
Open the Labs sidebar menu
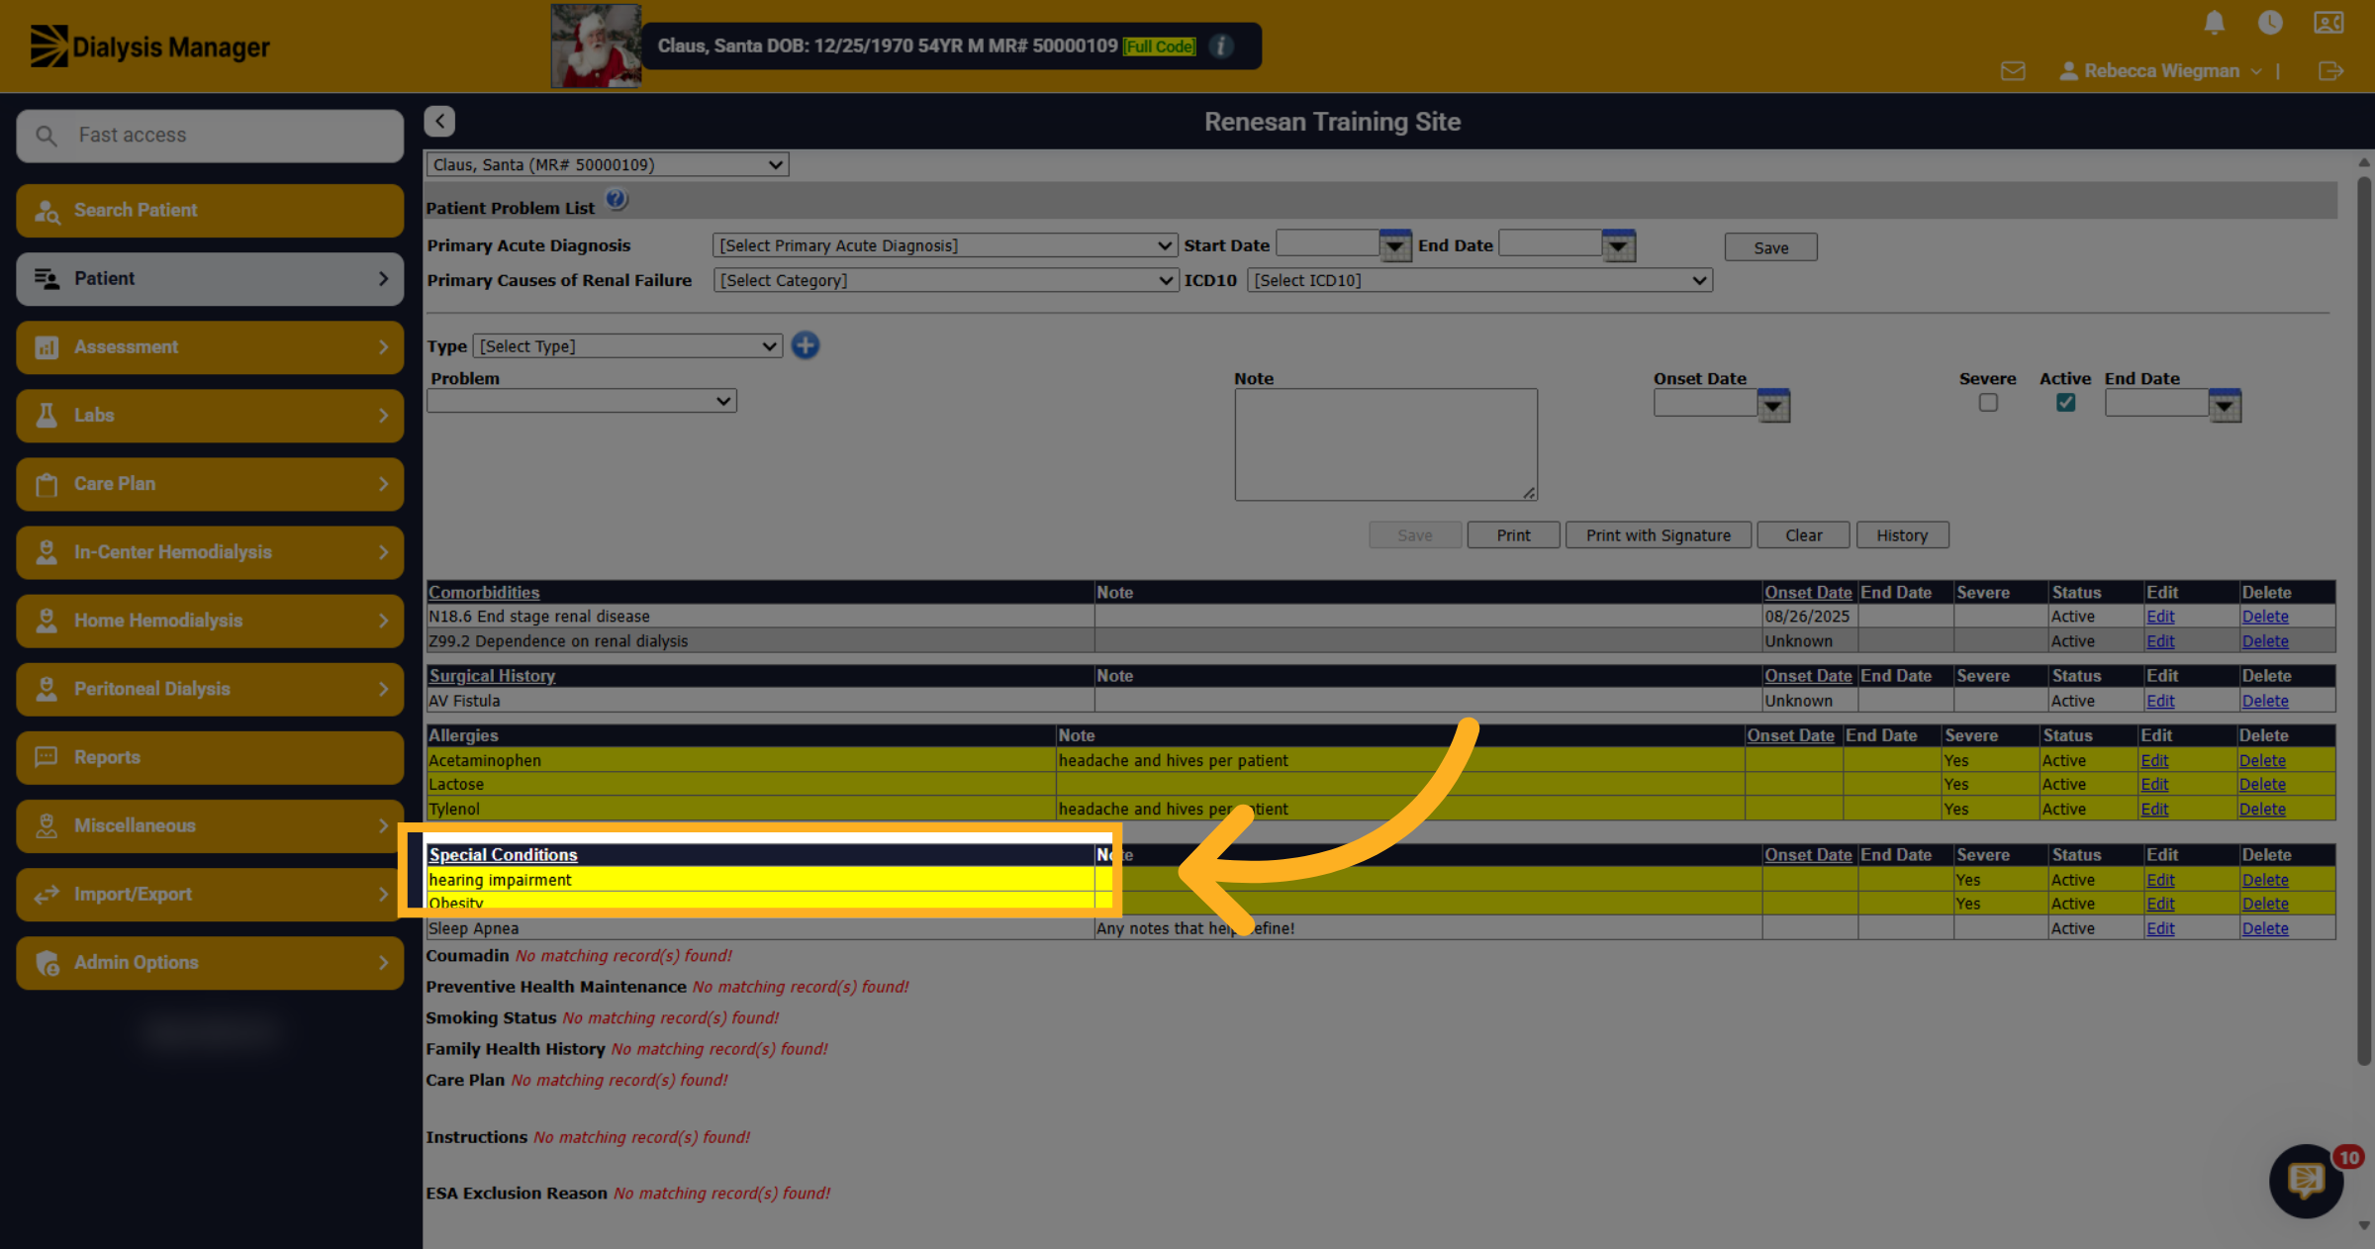pos(210,416)
